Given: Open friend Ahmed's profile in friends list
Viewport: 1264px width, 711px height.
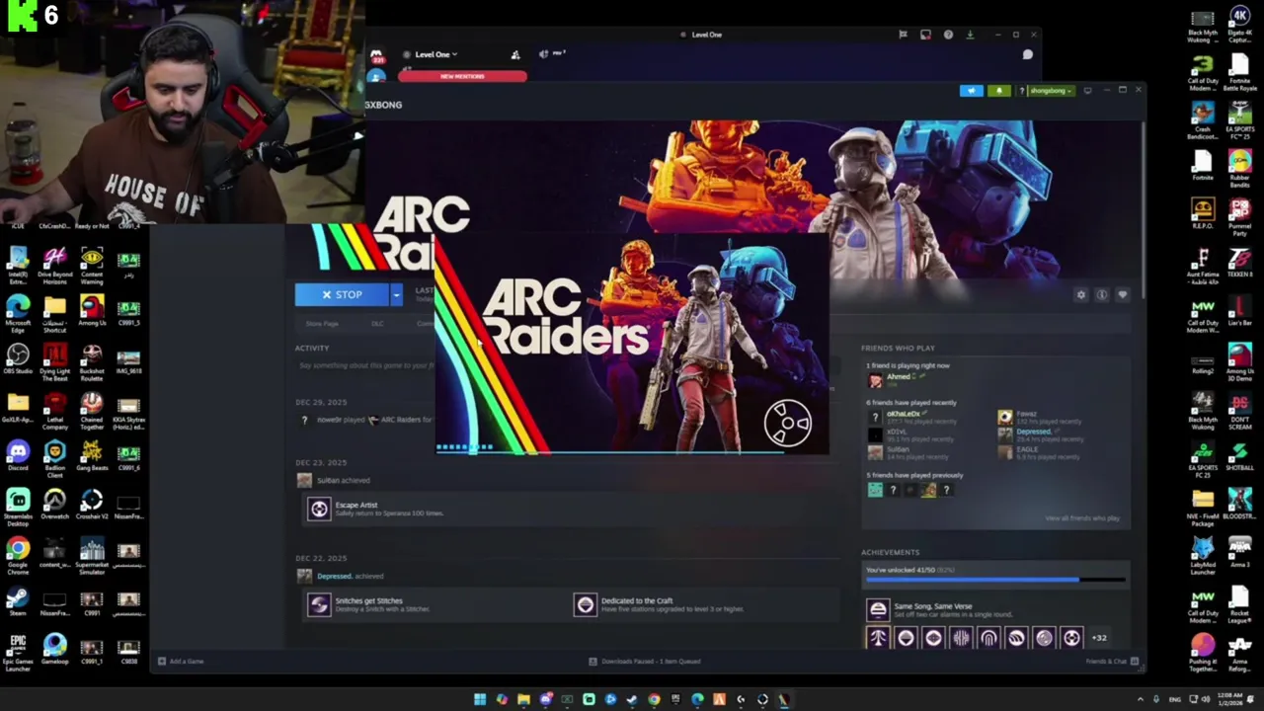Looking at the screenshot, I should [898, 377].
